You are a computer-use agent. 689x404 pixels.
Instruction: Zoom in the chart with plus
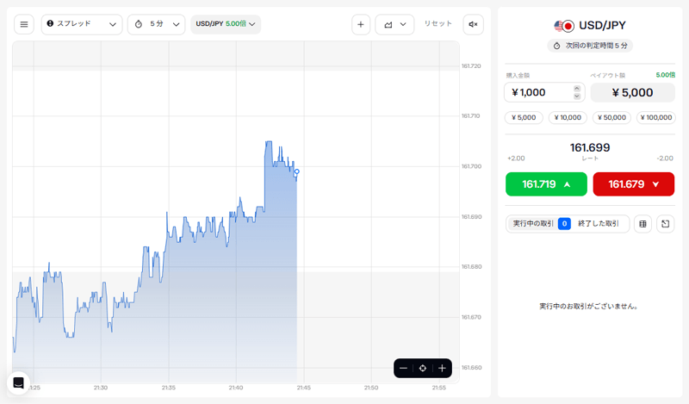point(442,369)
